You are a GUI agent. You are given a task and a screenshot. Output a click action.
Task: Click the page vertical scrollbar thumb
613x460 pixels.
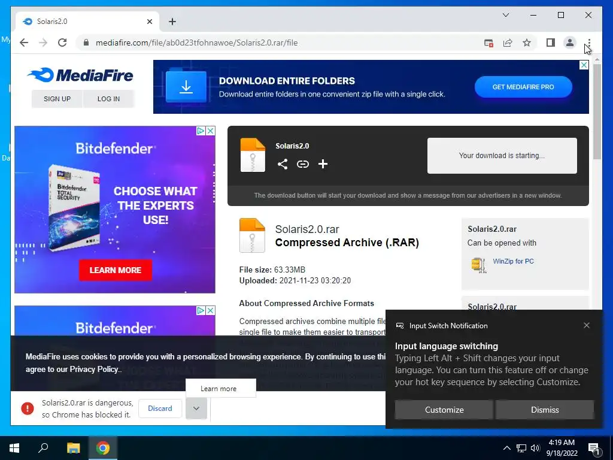click(x=597, y=111)
